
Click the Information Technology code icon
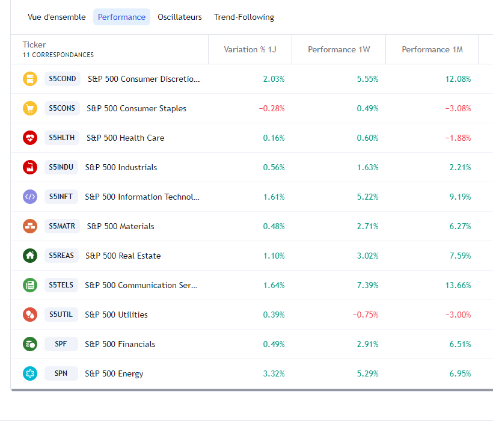[x=30, y=197]
